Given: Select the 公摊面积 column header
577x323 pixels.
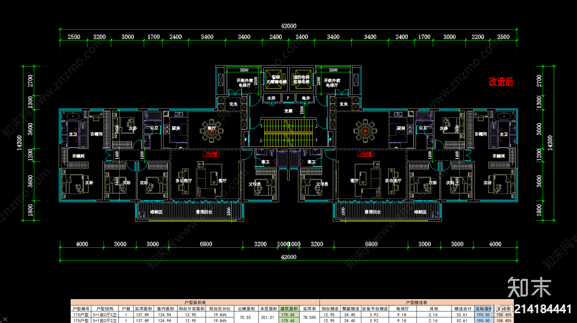Looking at the screenshot, I should pyautogui.click(x=246, y=309).
